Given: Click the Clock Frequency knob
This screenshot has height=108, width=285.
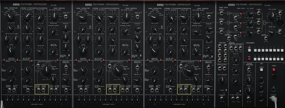Looking at the screenshot, I should (x=222, y=80).
